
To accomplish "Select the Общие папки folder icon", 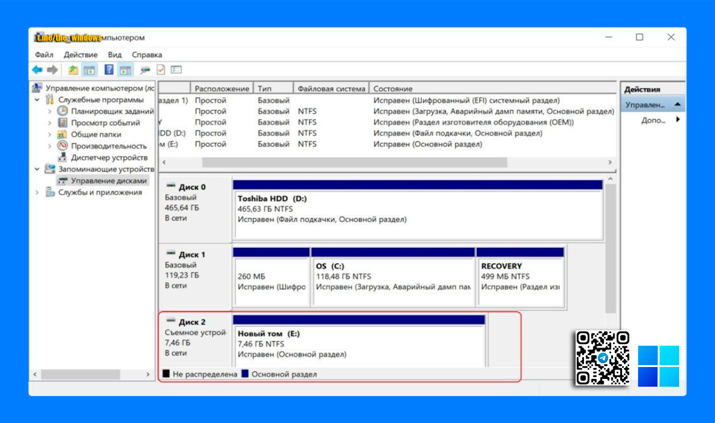I will (63, 134).
